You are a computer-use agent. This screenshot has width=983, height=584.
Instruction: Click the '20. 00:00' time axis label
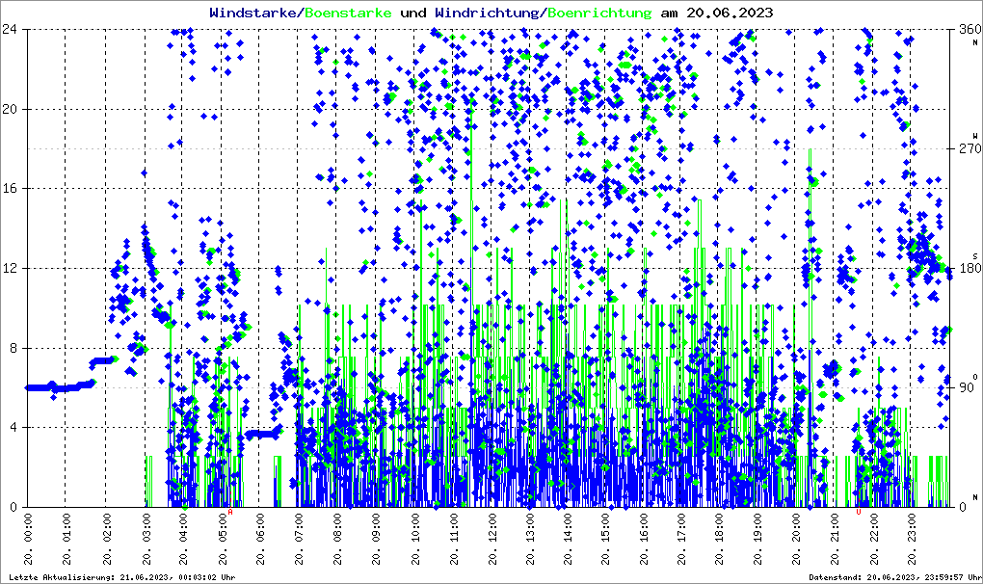click(29, 544)
